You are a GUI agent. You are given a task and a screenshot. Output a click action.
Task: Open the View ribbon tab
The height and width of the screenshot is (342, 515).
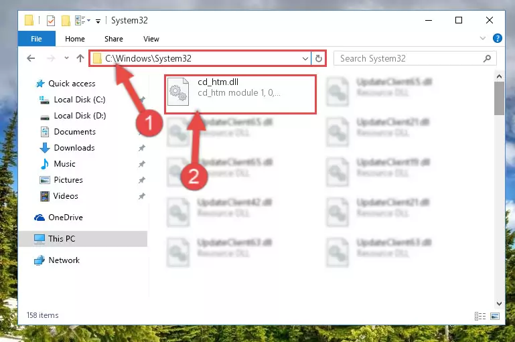151,39
